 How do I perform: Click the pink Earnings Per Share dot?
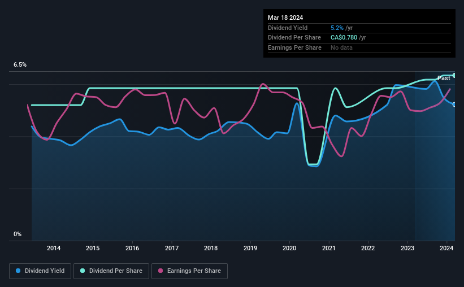161,271
